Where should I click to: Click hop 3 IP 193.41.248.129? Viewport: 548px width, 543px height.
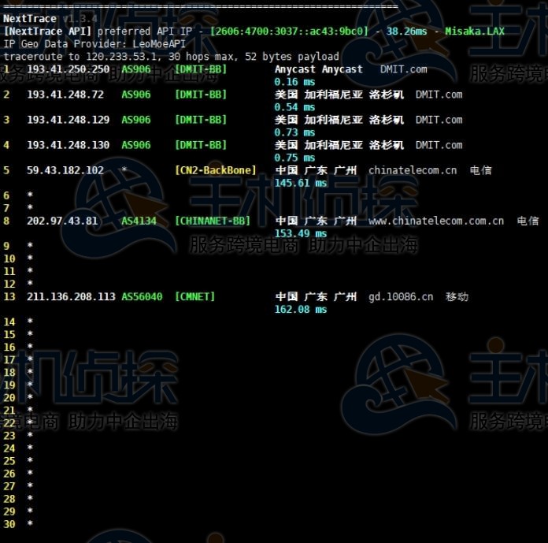coord(68,120)
